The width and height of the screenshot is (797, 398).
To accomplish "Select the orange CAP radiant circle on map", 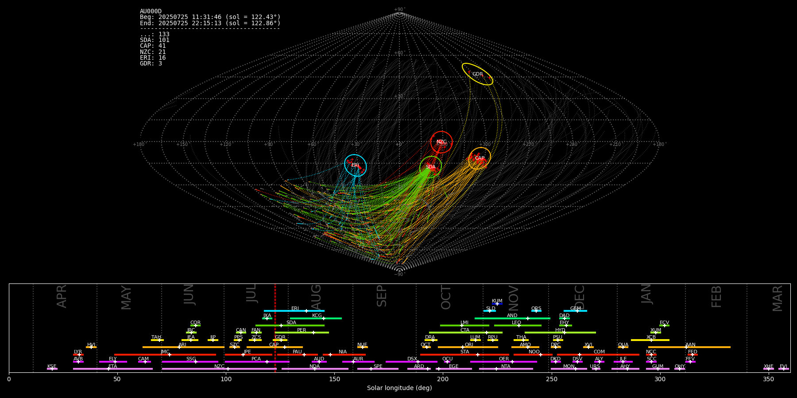I will pyautogui.click(x=480, y=158).
